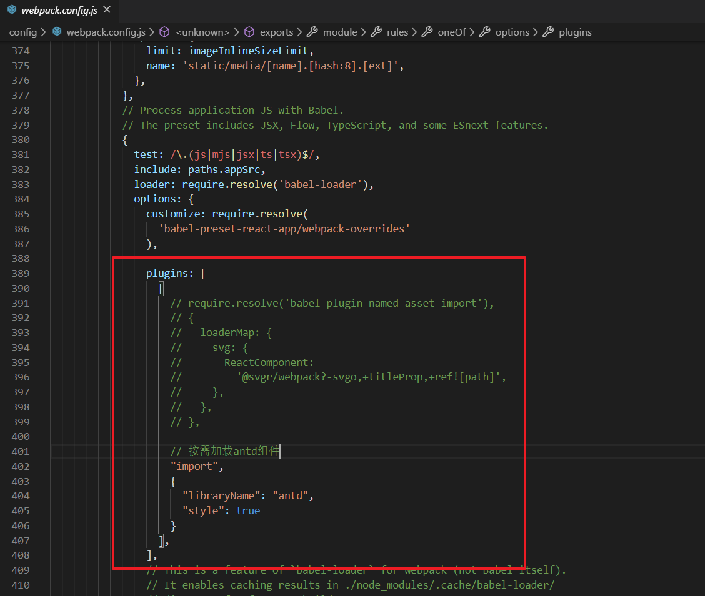The height and width of the screenshot is (596, 705).
Task: Click cube icon beside <unknown> breadcrumb
Action: [x=164, y=32]
